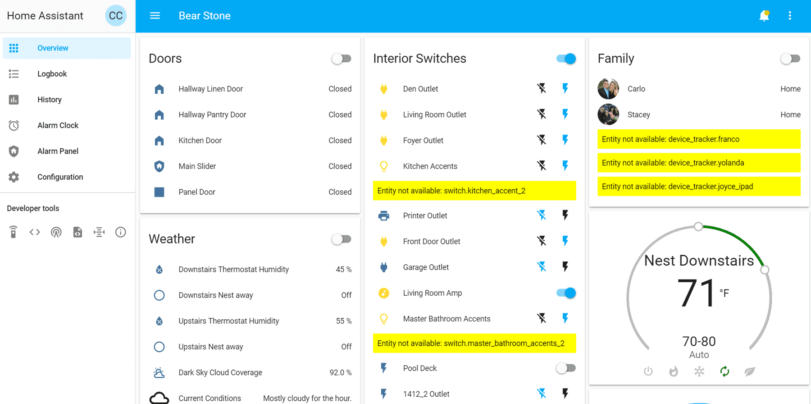Set Nest Downstairs to cool mode snowflake icon
The width and height of the screenshot is (811, 404).
[699, 372]
